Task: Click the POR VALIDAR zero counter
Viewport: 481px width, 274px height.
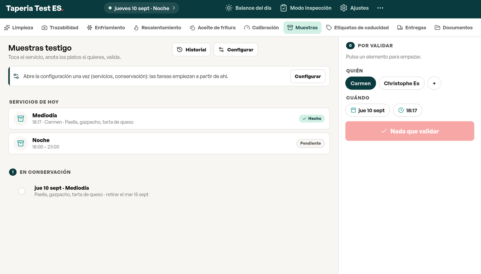Action: click(350, 46)
